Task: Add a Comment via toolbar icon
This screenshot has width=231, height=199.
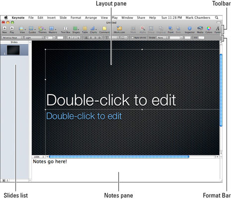Action: [x=104, y=28]
